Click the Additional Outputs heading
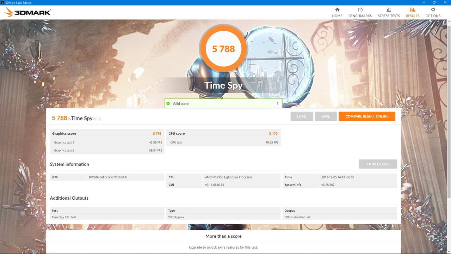This screenshot has height=254, width=451. tap(69, 198)
